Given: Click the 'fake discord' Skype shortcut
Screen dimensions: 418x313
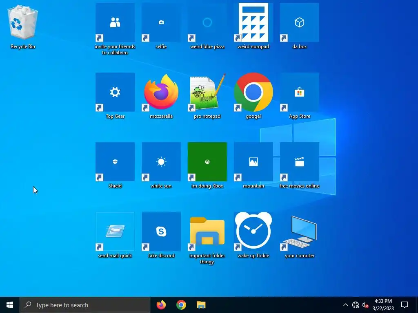Looking at the screenshot, I should coord(161,235).
